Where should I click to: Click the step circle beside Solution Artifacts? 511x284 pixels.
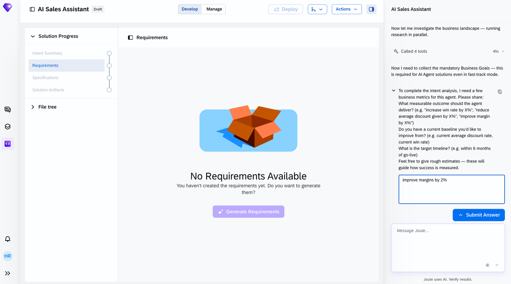click(x=109, y=90)
